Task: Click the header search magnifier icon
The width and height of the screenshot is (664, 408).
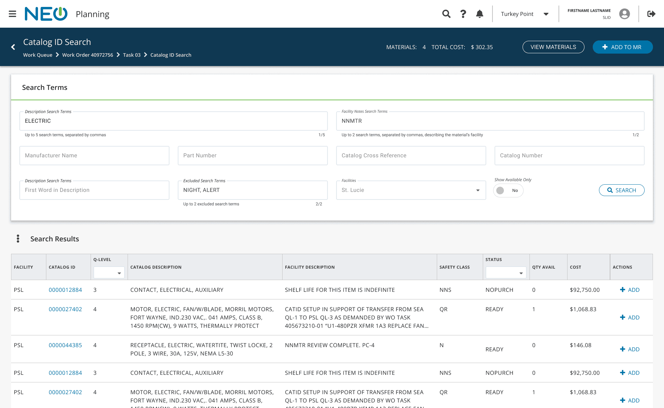Action: 446,14
